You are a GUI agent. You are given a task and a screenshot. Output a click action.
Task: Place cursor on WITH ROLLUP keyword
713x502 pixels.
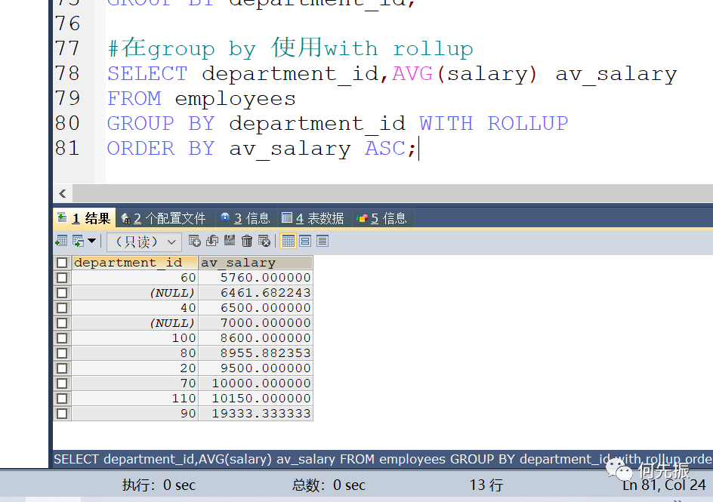point(493,124)
